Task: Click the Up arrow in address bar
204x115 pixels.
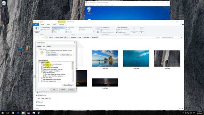Action: (x=43, y=37)
